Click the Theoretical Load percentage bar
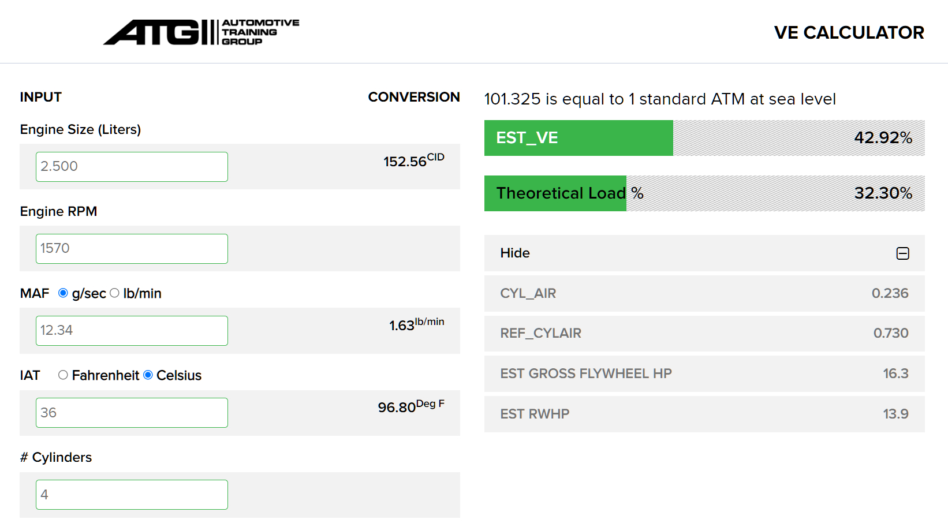The width and height of the screenshot is (948, 523). [704, 193]
